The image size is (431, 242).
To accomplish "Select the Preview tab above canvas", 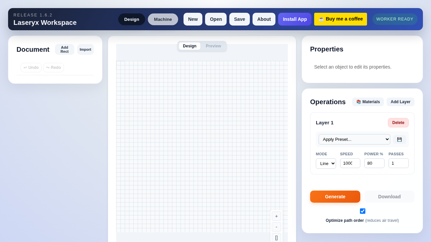I will (x=213, y=46).
